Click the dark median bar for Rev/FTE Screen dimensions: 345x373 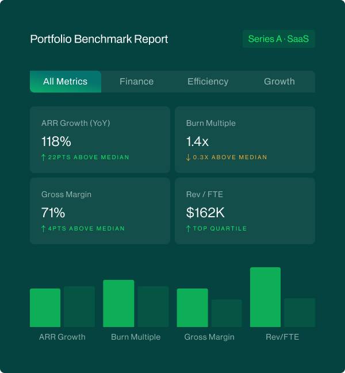tap(300, 313)
